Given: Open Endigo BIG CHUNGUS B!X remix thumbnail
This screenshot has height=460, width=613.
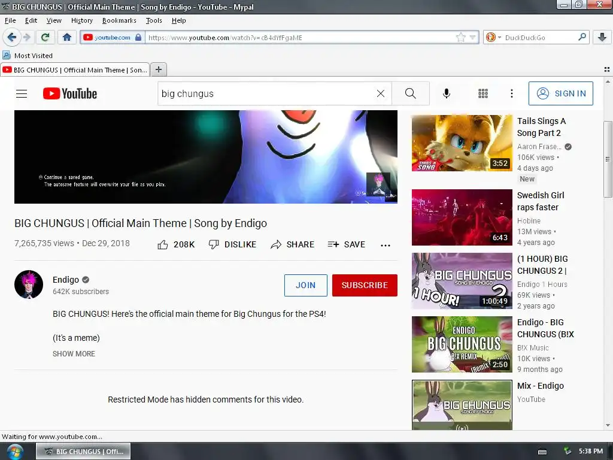Looking at the screenshot, I should click(462, 344).
